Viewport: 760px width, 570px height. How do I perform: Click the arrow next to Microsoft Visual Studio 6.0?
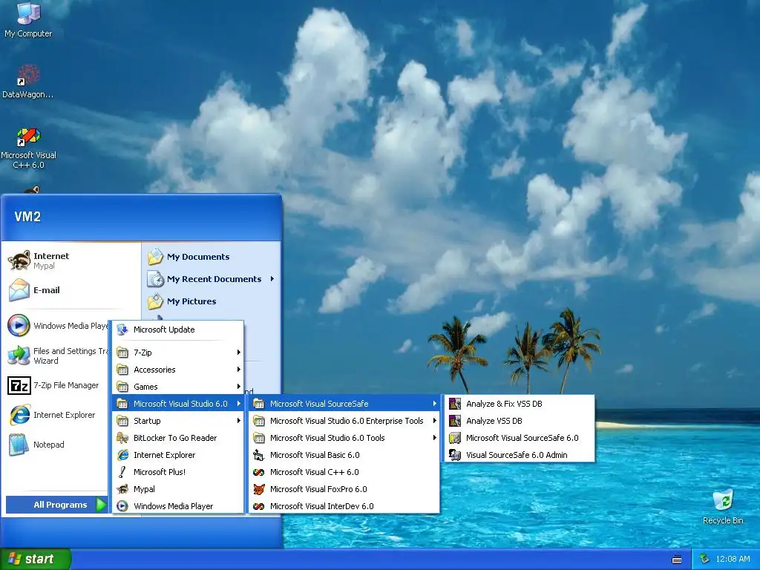238,404
